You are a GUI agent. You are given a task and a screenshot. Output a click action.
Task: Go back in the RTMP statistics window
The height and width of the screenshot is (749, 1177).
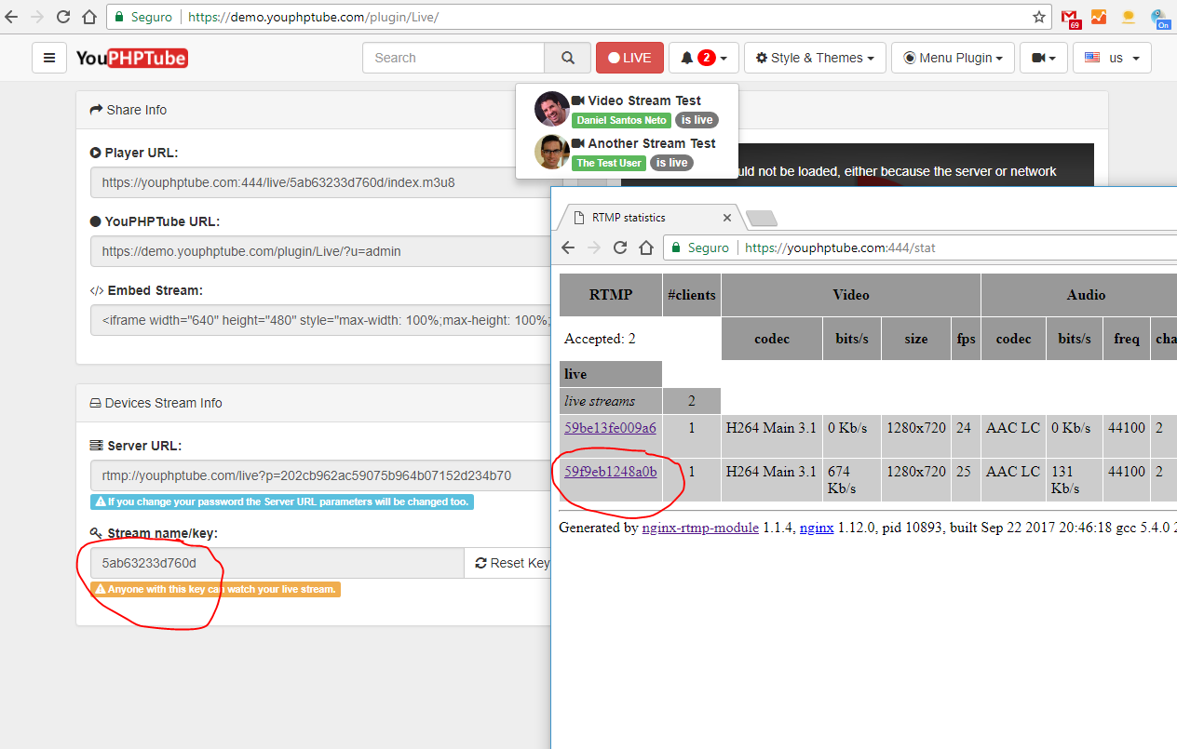click(568, 247)
